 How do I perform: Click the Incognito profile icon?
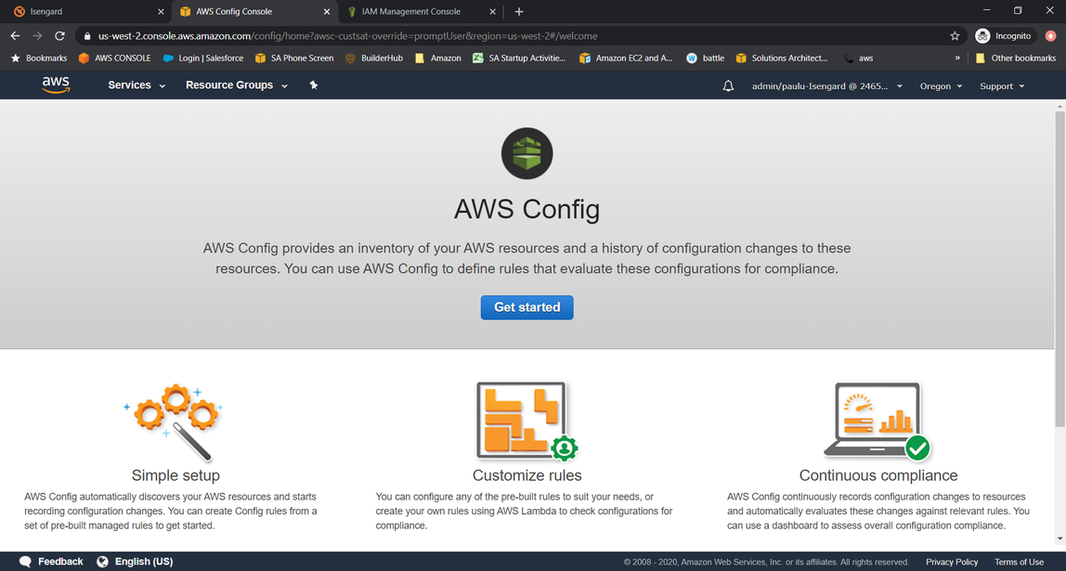pyautogui.click(x=982, y=35)
